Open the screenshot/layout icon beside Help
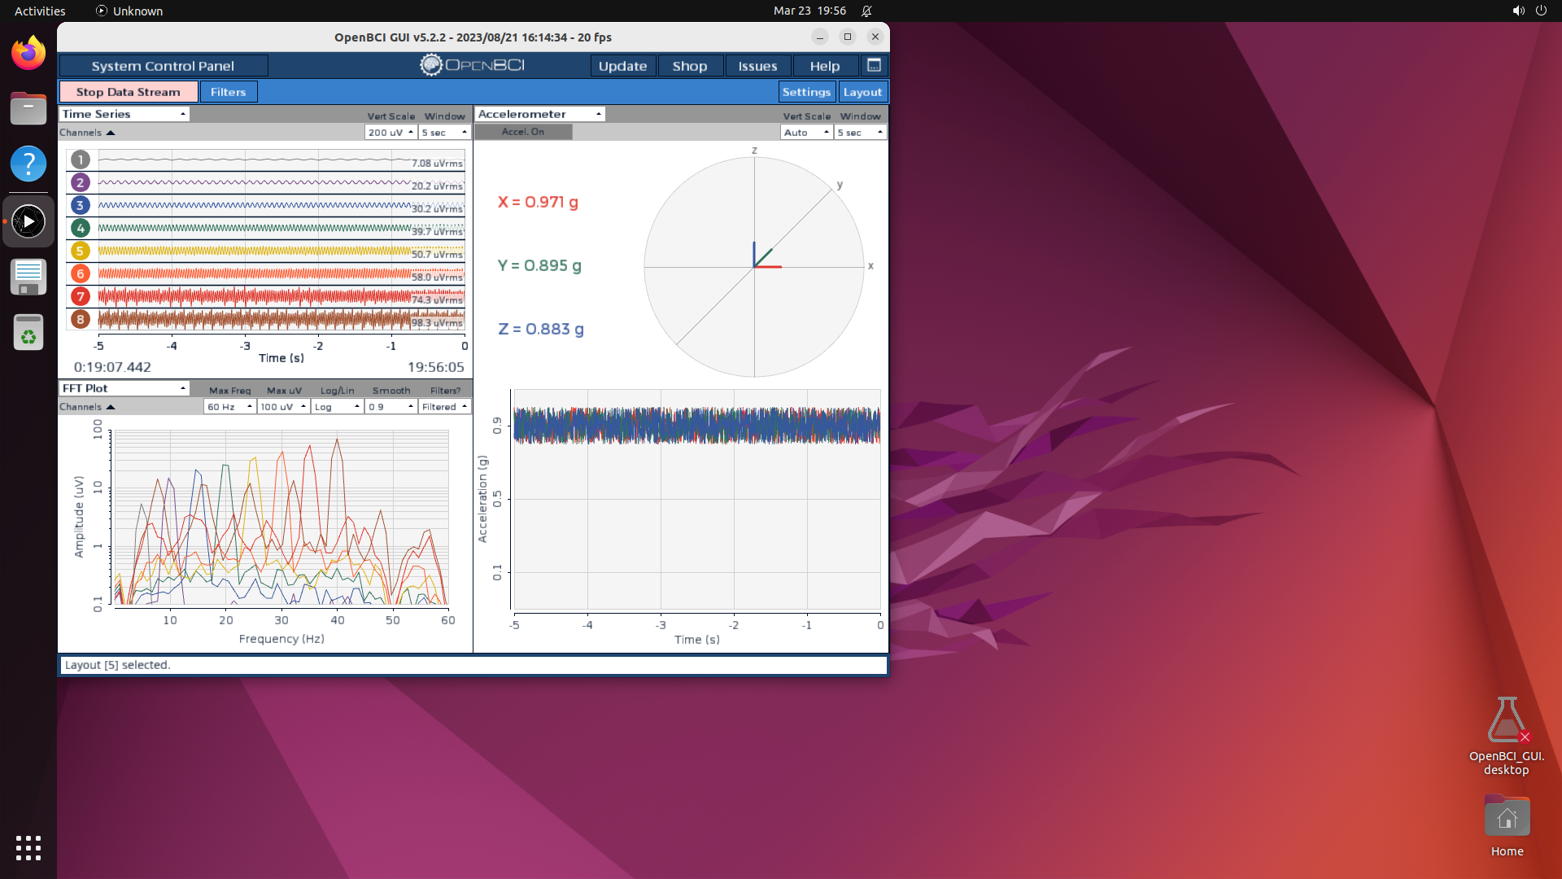 874,65
